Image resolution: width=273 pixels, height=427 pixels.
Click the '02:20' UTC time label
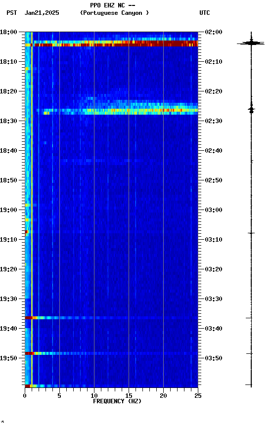click(214, 91)
